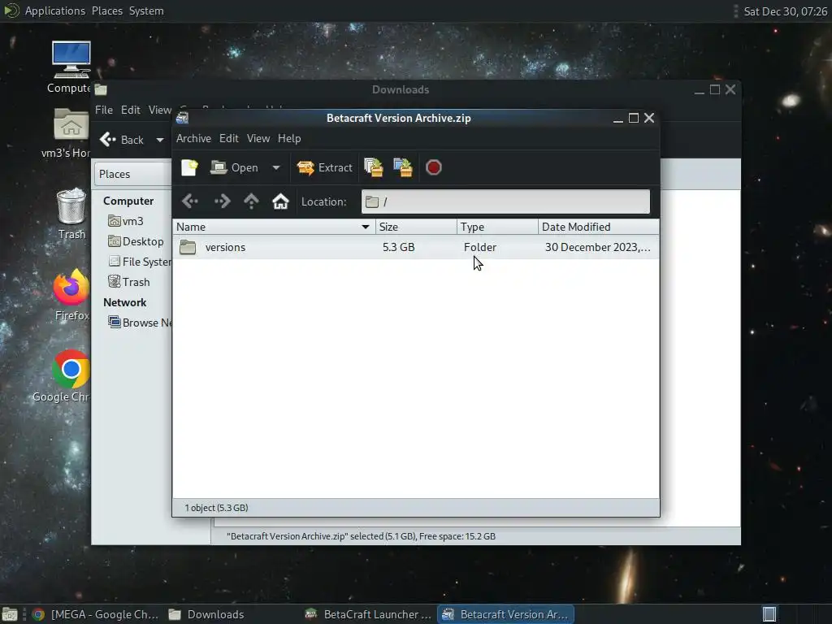The image size is (832, 624).
Task: Open Trash in the Places sidebar
Action: click(x=129, y=282)
